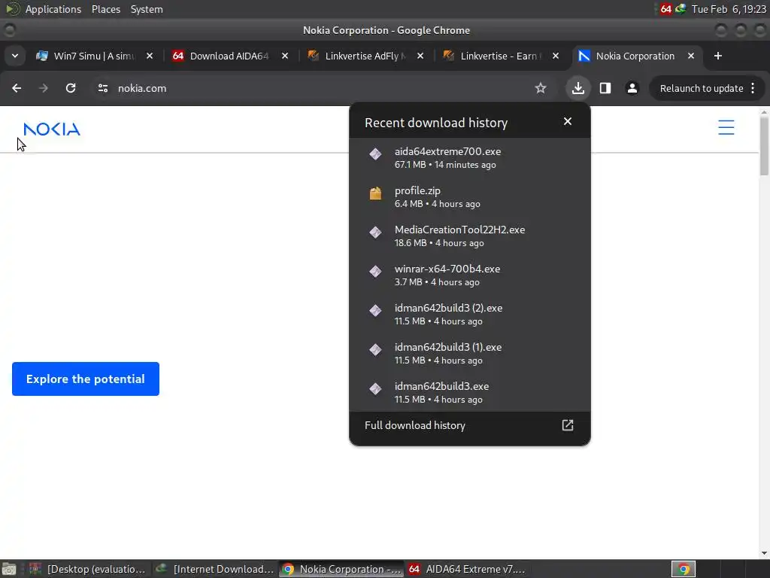Click the winrar-x64-700b4.exe file icon

[x=375, y=271]
